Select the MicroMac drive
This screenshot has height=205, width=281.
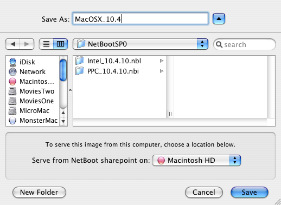33,111
